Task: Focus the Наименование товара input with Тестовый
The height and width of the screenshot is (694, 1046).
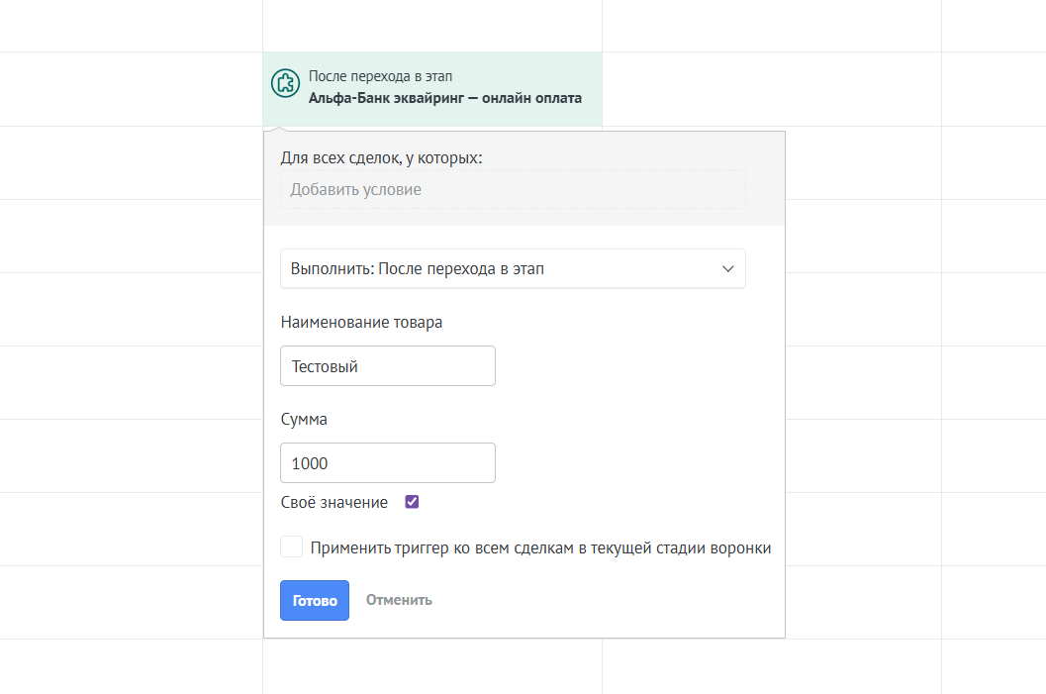Action: 388,365
